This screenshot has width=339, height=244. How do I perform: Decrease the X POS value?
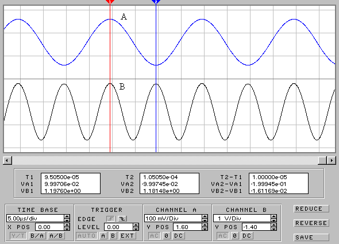(67, 229)
